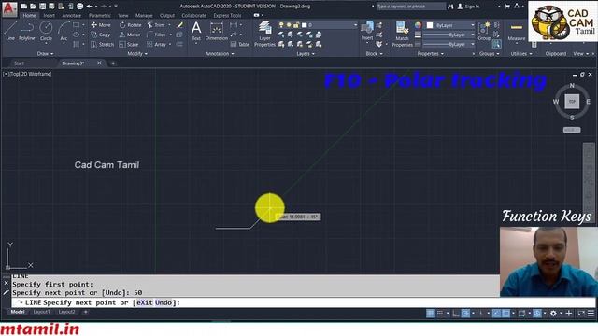Screen dimensions: 598x336
Task: Click the Fillet tool
Action: [x=156, y=35]
